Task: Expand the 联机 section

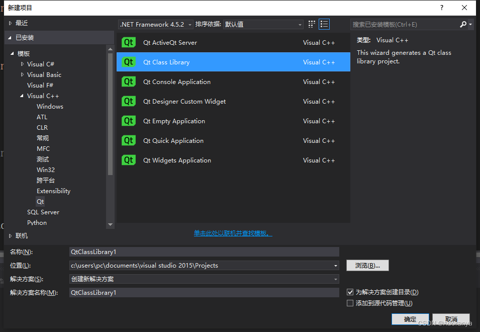Action: [10, 236]
